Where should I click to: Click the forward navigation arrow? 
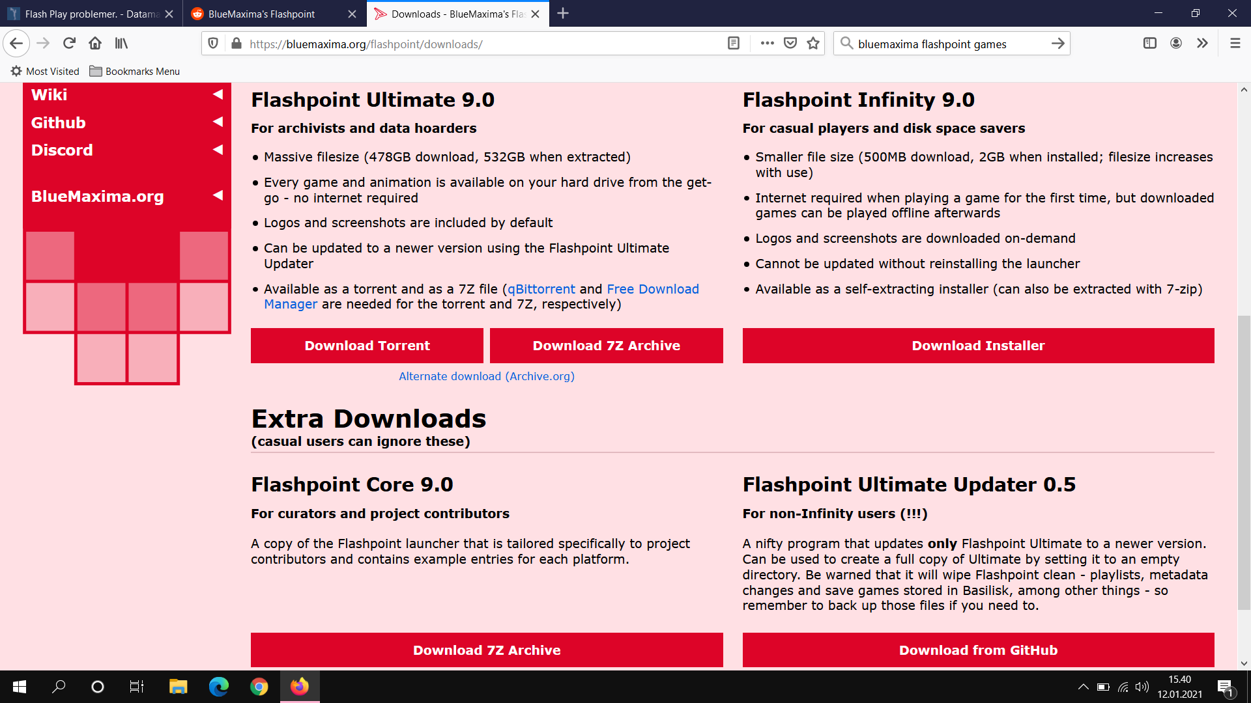43,44
